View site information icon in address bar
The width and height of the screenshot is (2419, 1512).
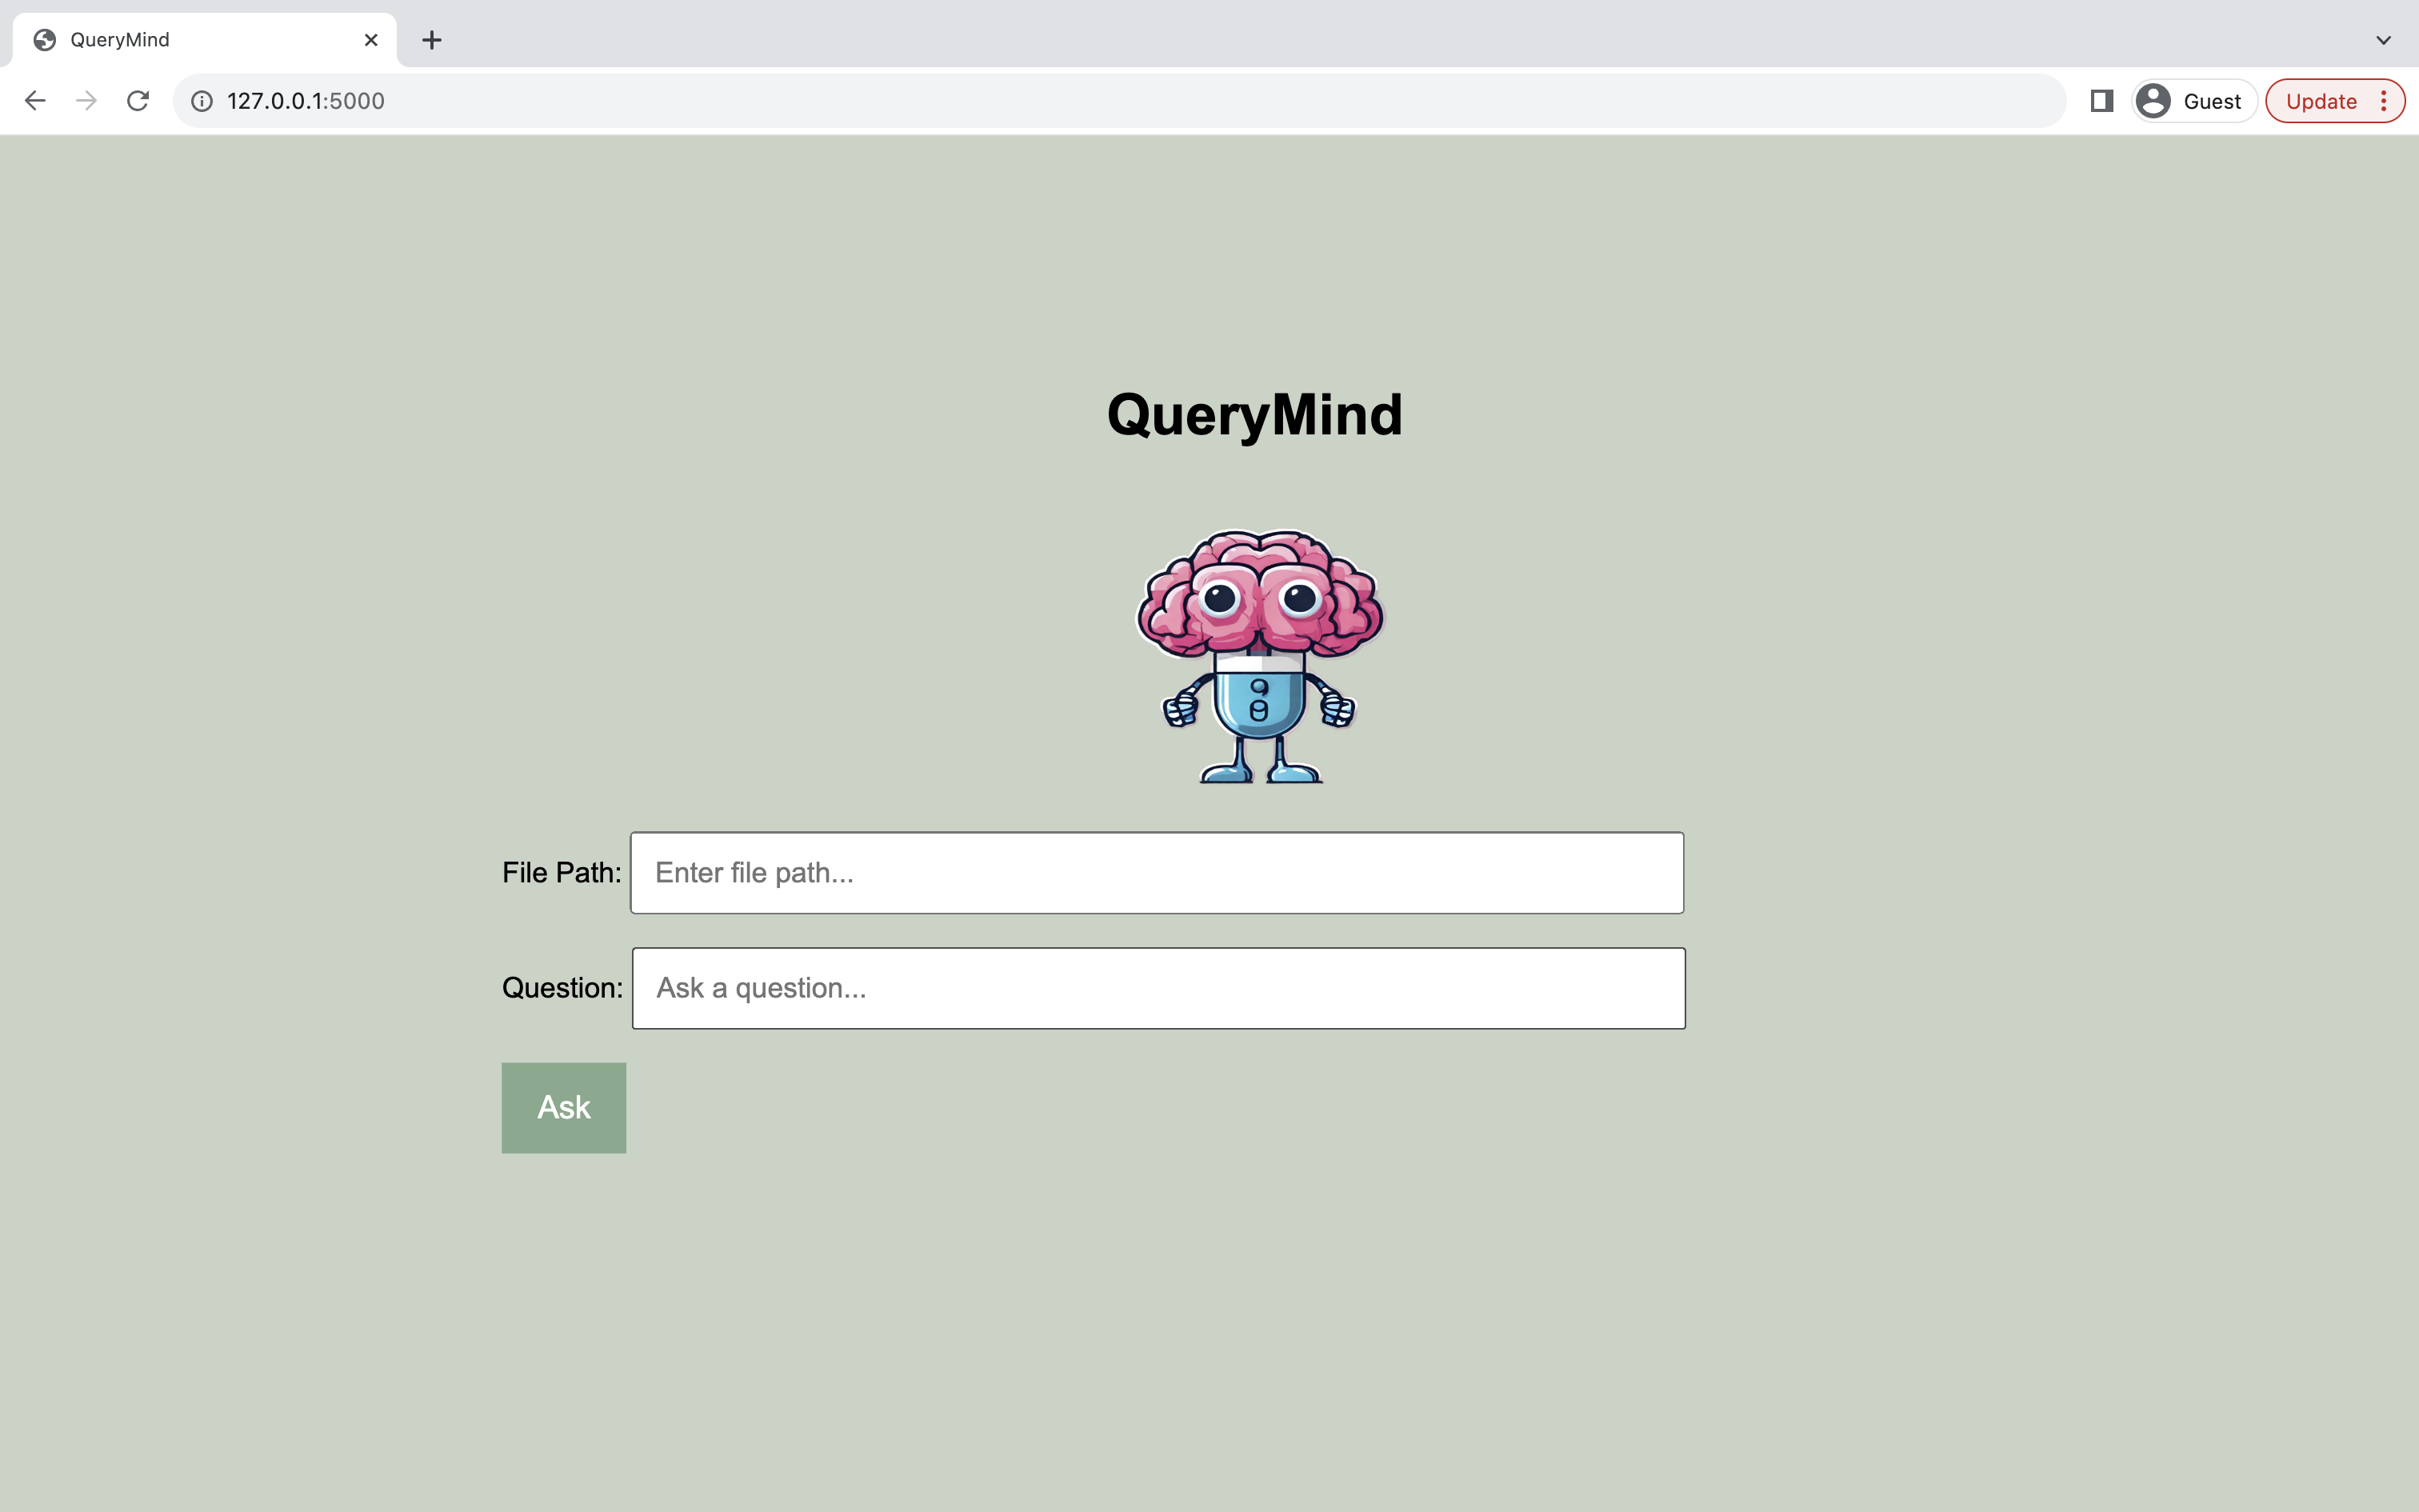[x=202, y=101]
